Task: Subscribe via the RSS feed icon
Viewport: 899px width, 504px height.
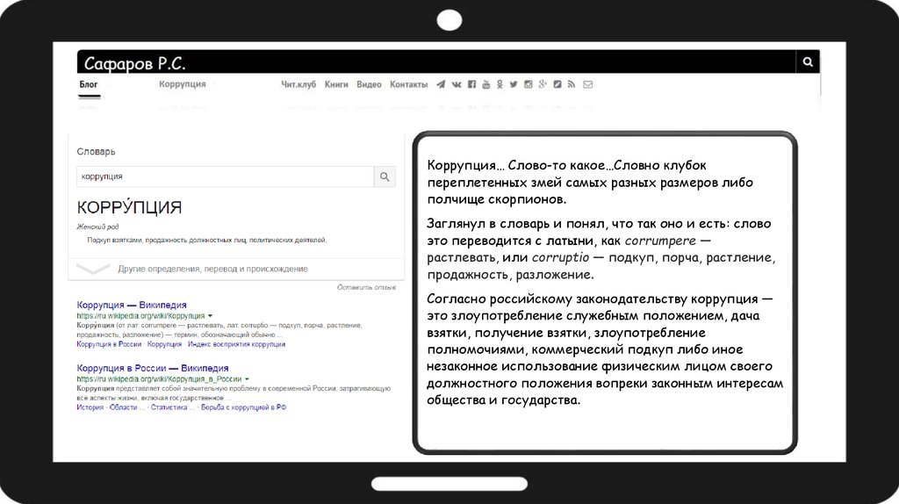Action: (572, 84)
